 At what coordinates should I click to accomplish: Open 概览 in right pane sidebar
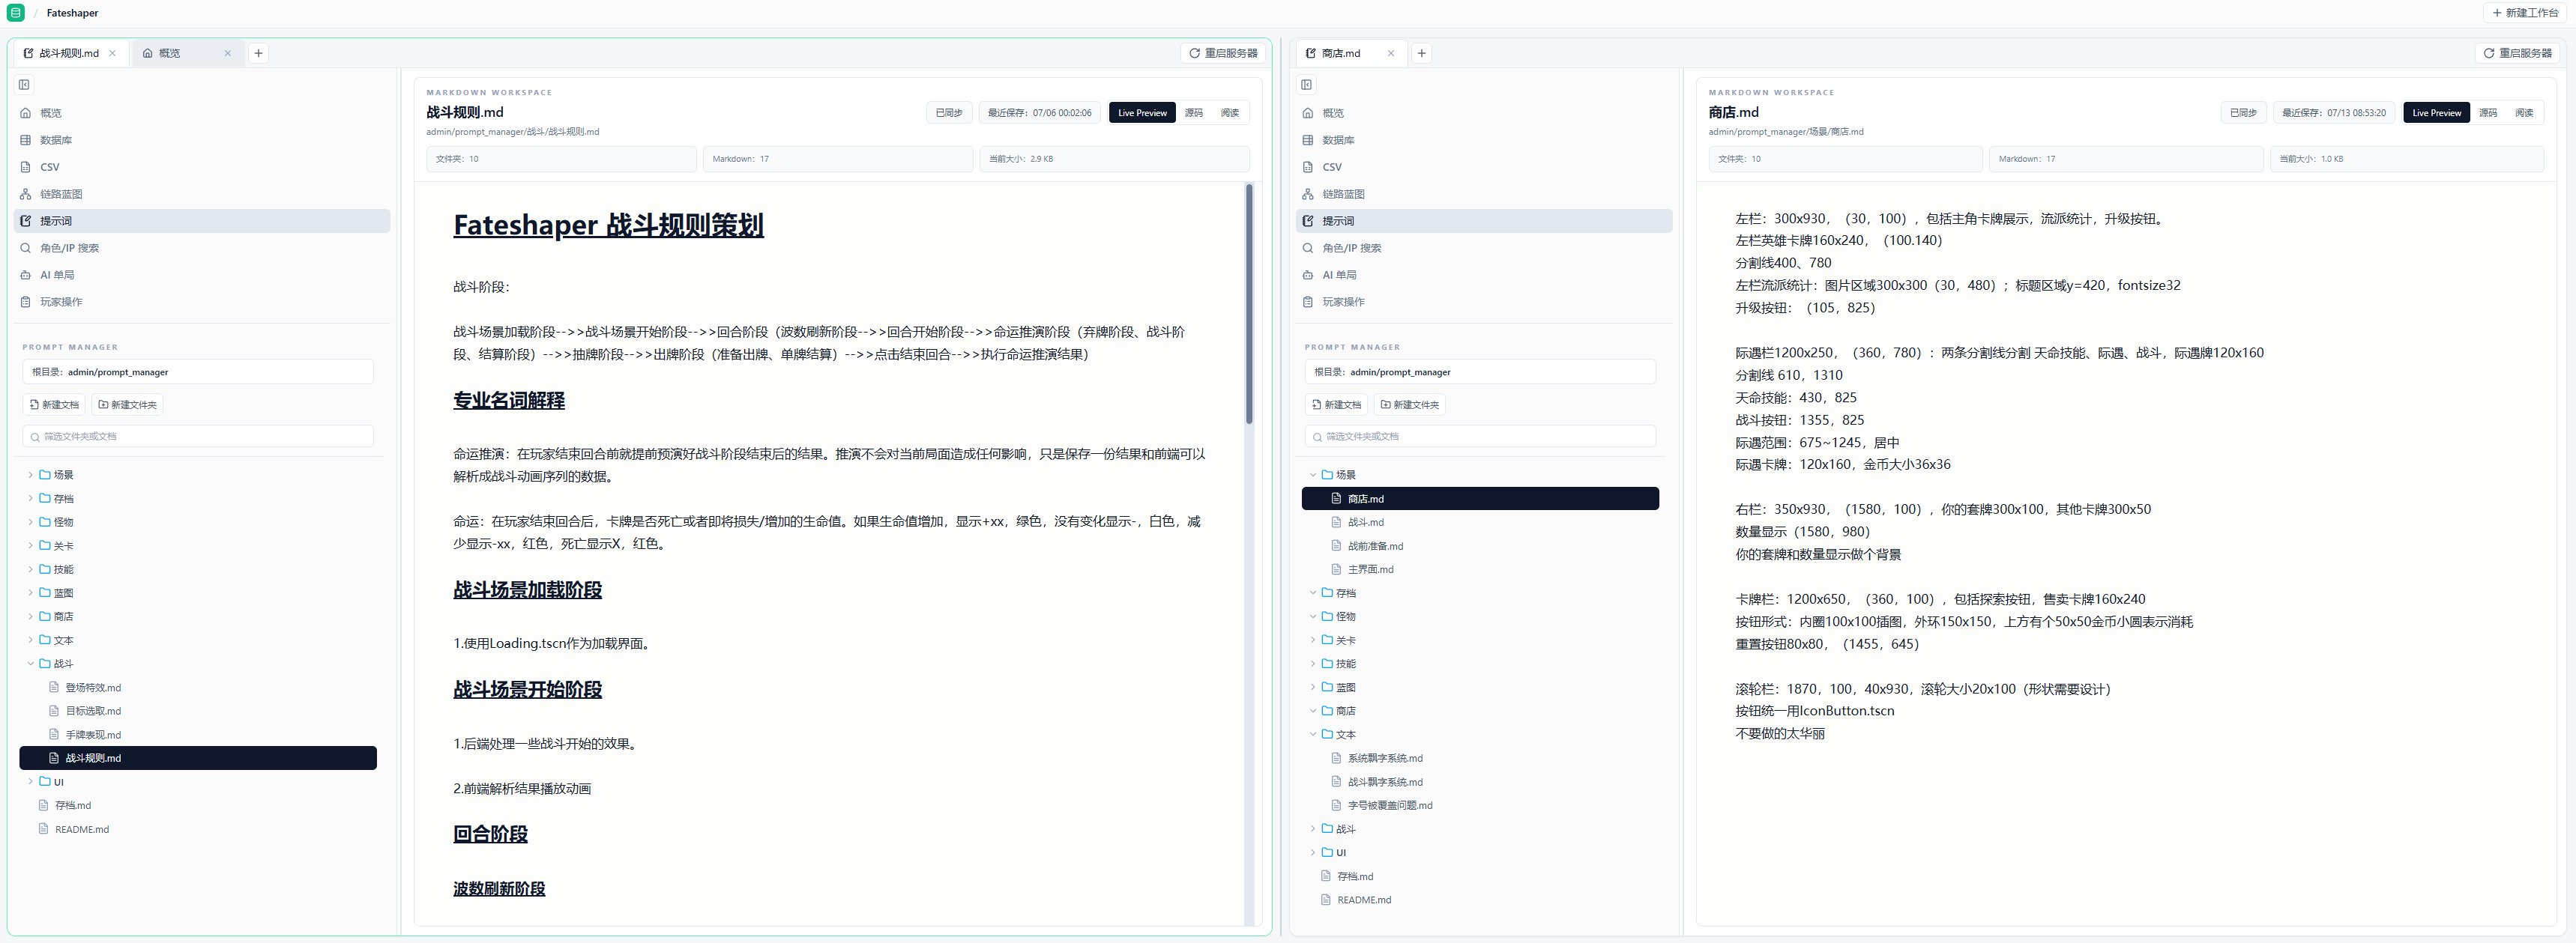1484,113
